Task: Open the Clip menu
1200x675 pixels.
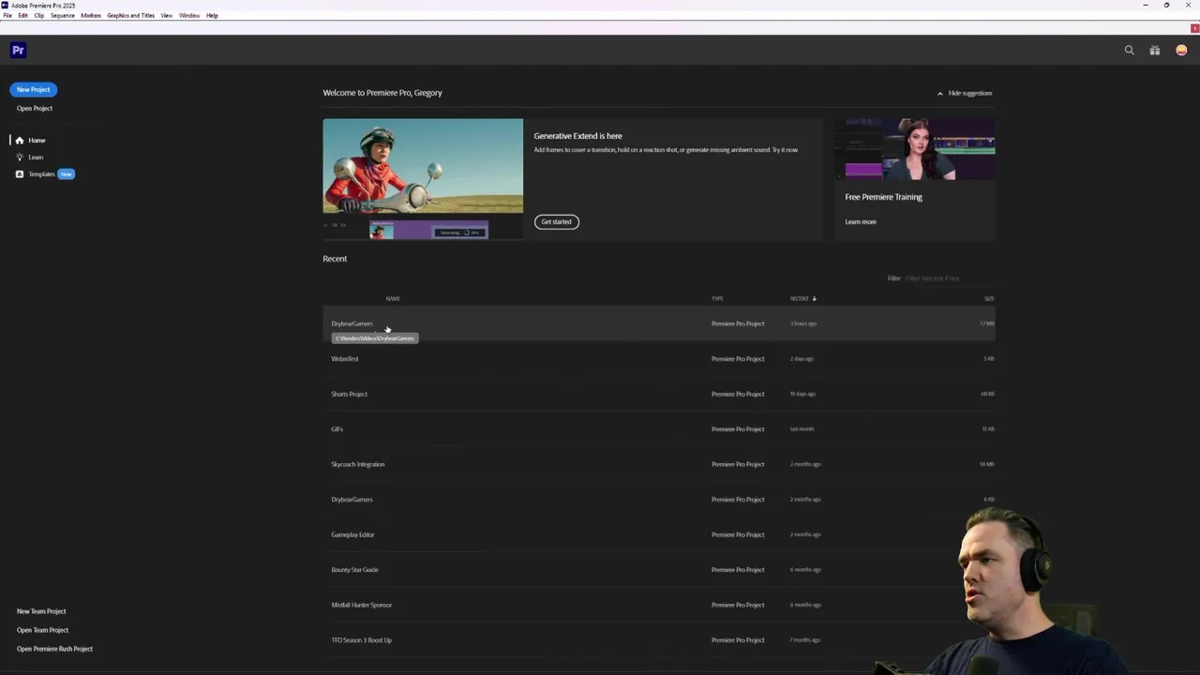Action: (x=38, y=16)
